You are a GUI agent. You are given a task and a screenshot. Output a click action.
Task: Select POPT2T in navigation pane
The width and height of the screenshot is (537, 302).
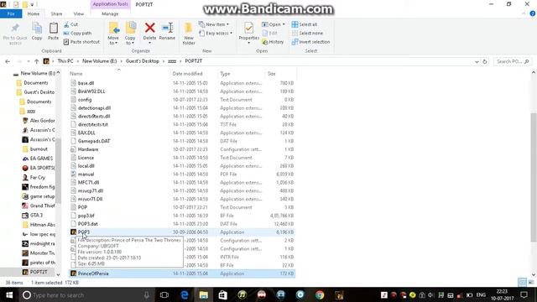coord(39,272)
